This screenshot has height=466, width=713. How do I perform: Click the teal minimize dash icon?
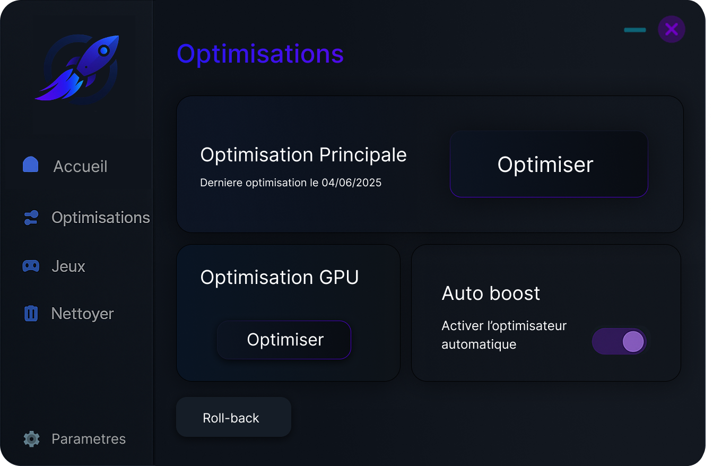pos(634,29)
